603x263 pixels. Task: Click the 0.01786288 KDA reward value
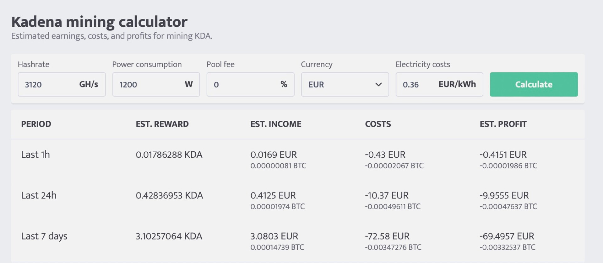[x=169, y=155]
